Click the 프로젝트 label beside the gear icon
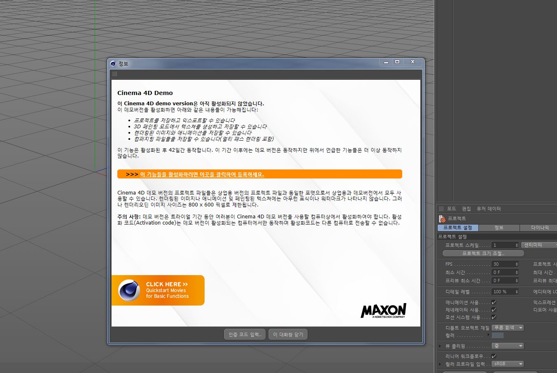This screenshot has height=373, width=557. tap(457, 219)
